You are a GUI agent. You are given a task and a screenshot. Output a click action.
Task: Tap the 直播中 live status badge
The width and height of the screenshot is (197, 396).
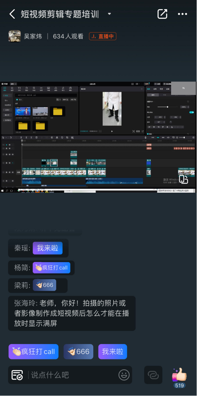click(x=103, y=36)
